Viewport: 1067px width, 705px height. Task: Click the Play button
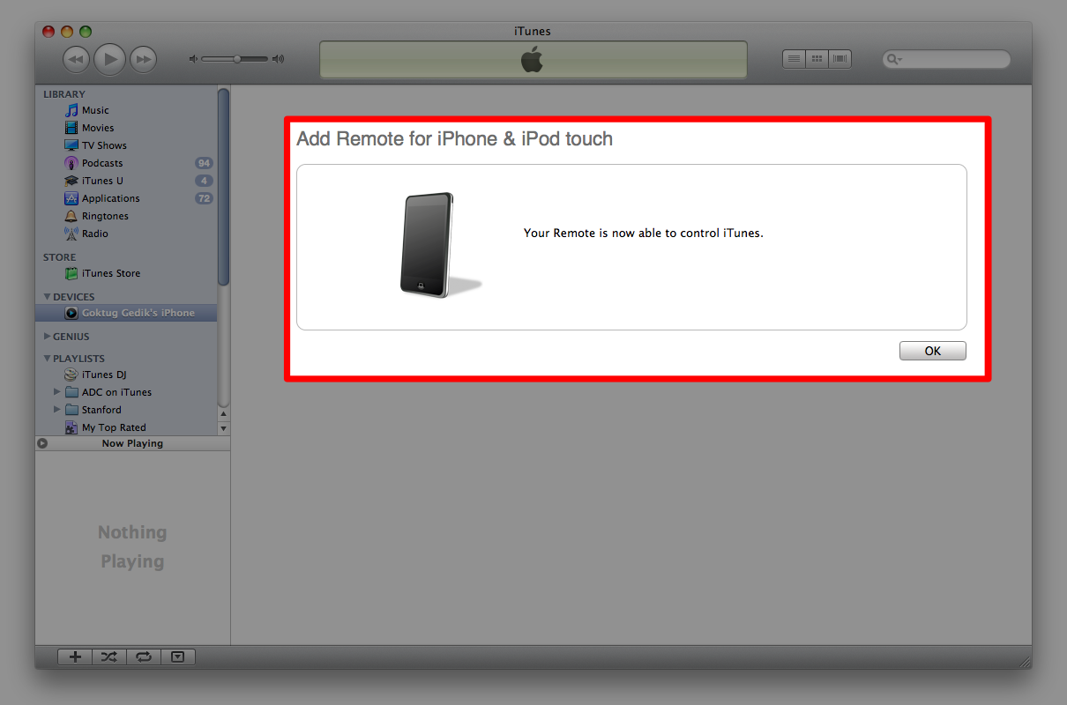point(109,59)
